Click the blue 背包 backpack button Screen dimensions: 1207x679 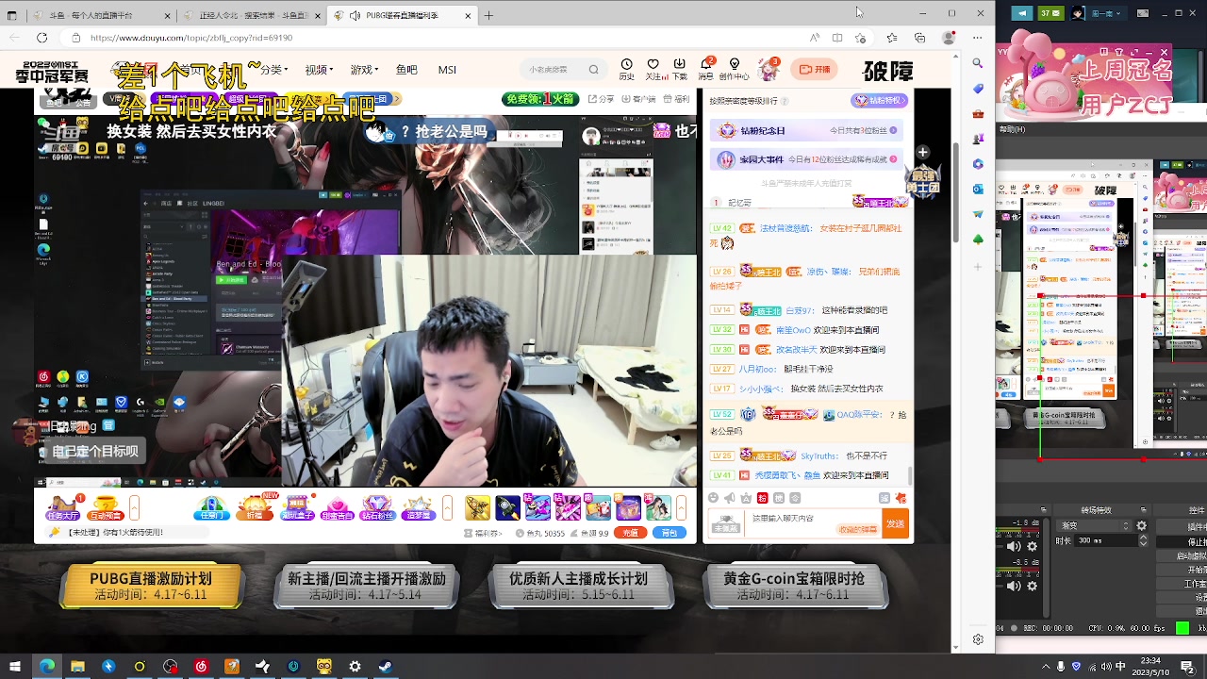[670, 533]
